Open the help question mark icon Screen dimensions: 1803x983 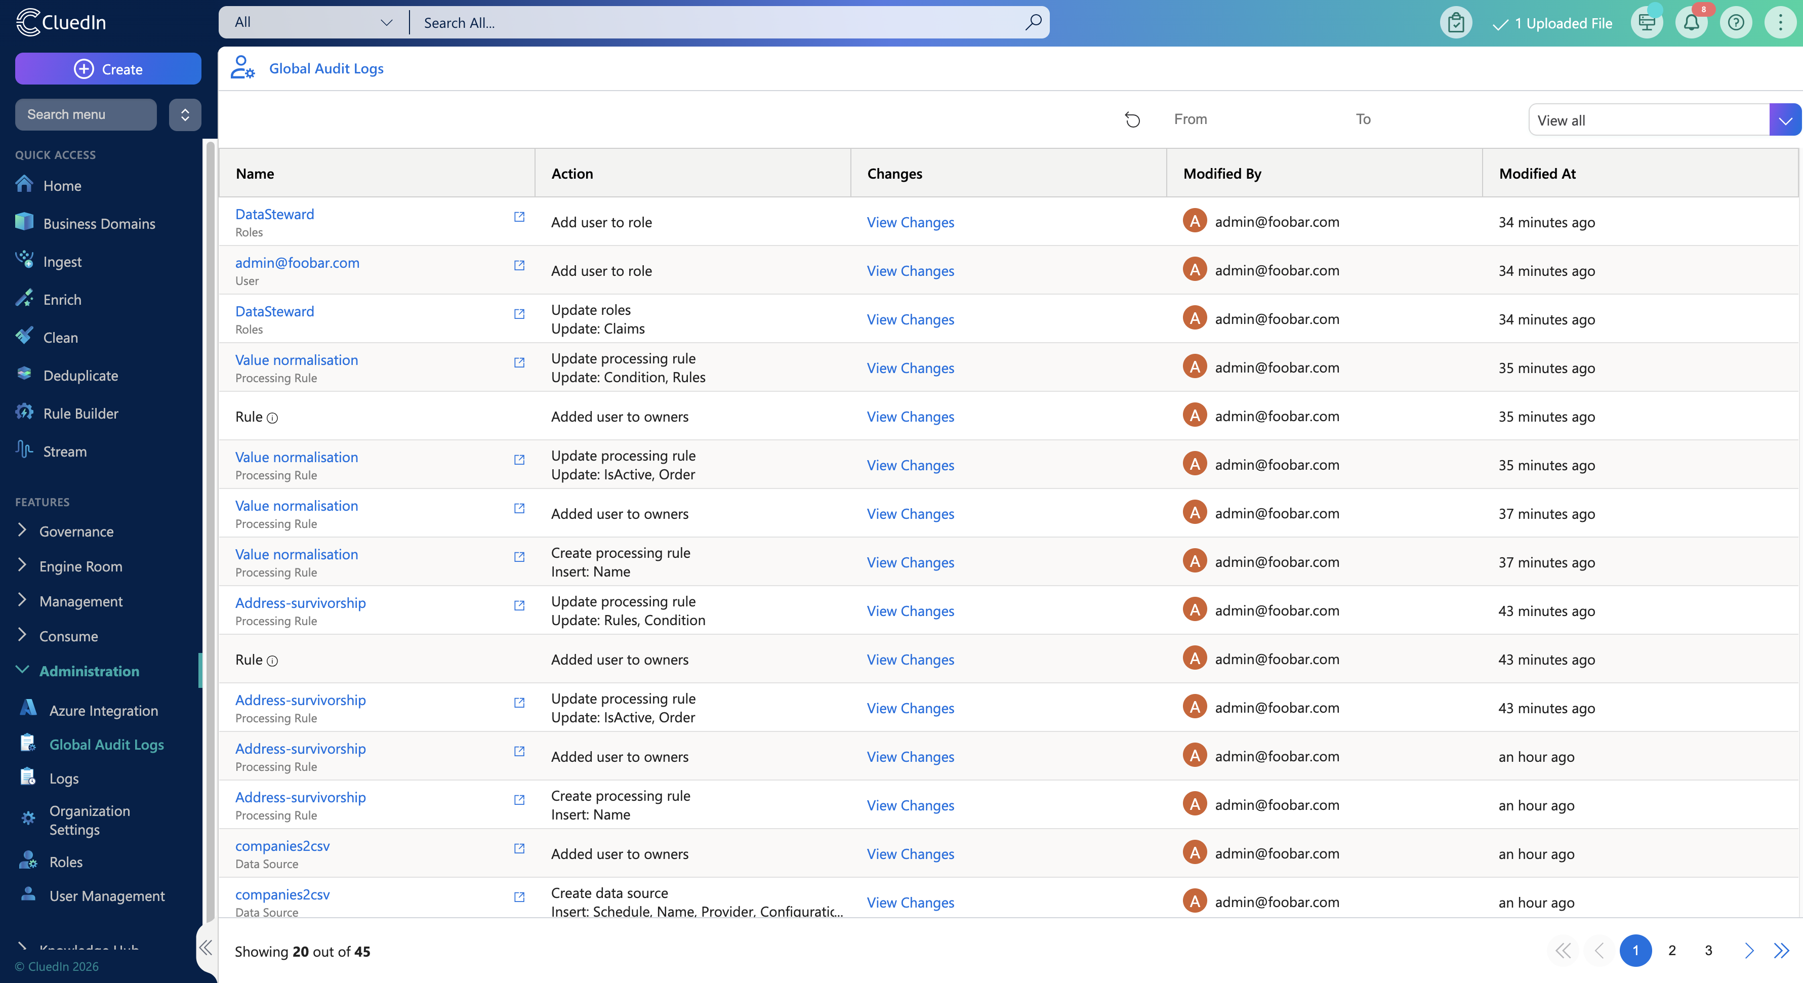(x=1735, y=23)
